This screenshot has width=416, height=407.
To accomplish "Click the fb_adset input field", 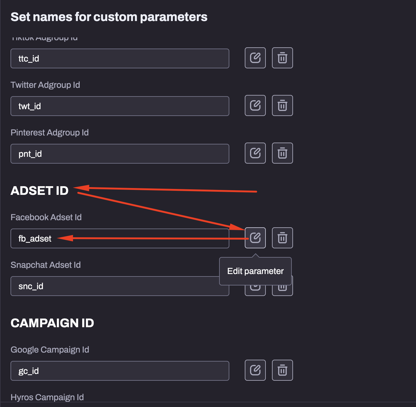I will [x=120, y=238].
